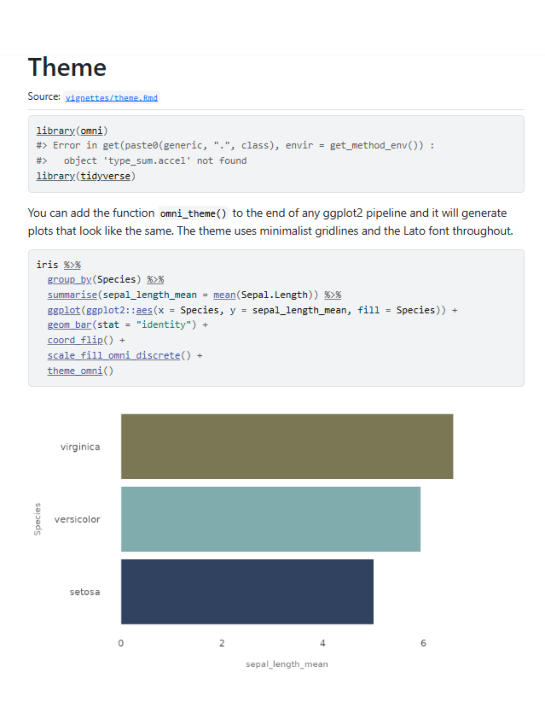Open the tidyverse package link
The width and height of the screenshot is (545, 706).
click(105, 176)
